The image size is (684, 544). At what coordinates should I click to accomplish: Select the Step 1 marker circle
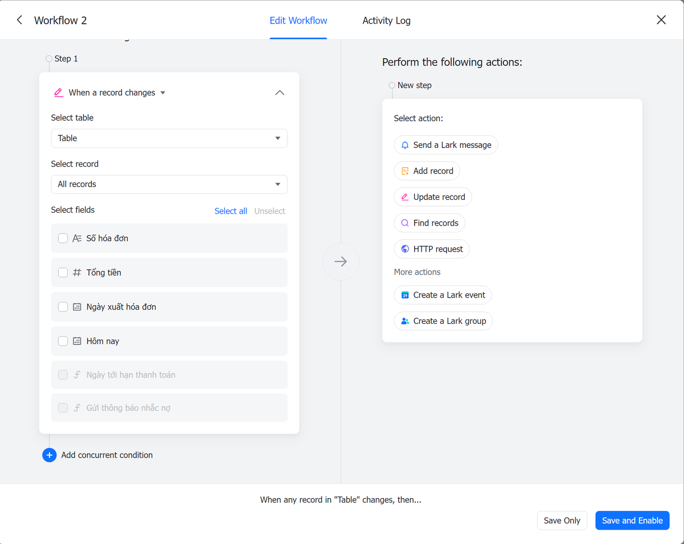[x=49, y=59]
